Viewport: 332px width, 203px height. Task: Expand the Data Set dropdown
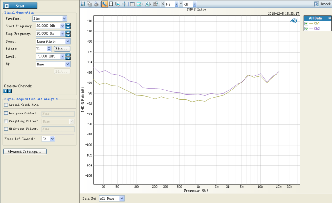coord(122,198)
